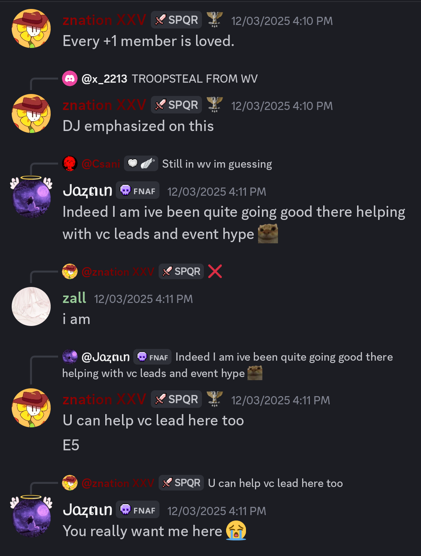Click the FNAF skull tag beside Jazmin's name
The height and width of the screenshot is (556, 421).
(138, 190)
